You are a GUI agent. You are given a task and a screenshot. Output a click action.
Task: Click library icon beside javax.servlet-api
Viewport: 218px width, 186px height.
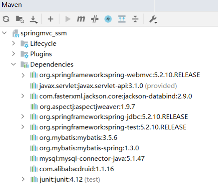click(34, 85)
